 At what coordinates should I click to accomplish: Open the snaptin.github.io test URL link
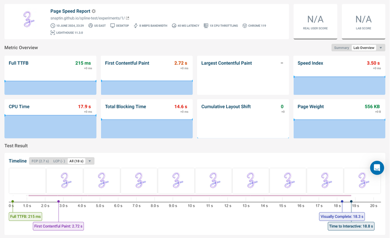tap(87, 18)
